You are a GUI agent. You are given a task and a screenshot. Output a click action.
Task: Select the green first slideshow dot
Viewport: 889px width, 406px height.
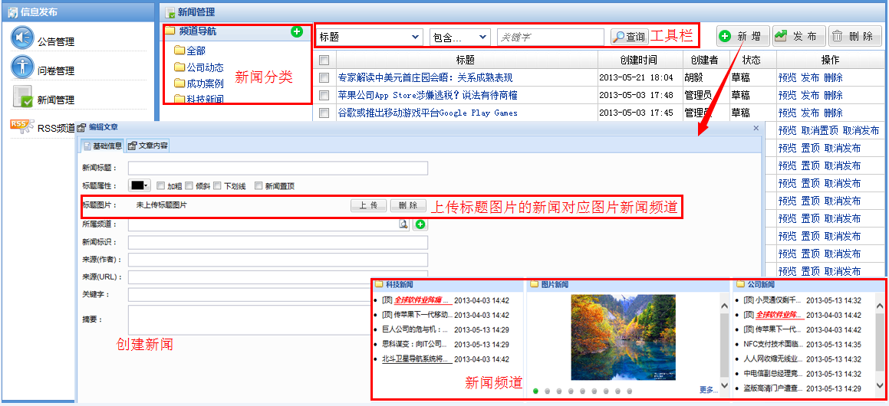(x=536, y=391)
